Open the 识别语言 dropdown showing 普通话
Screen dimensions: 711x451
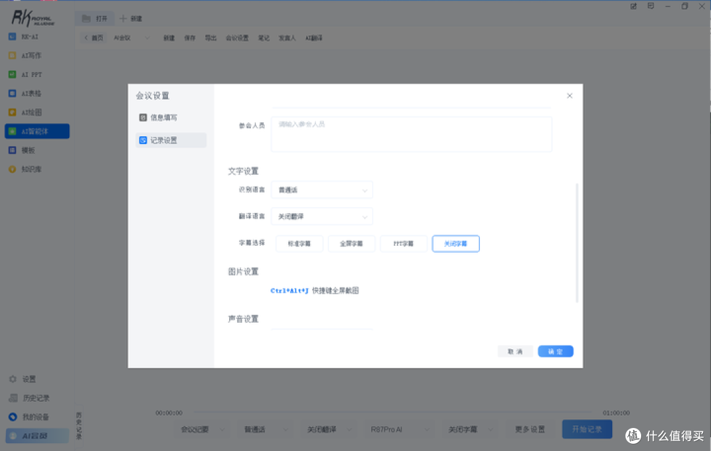pyautogui.click(x=322, y=190)
